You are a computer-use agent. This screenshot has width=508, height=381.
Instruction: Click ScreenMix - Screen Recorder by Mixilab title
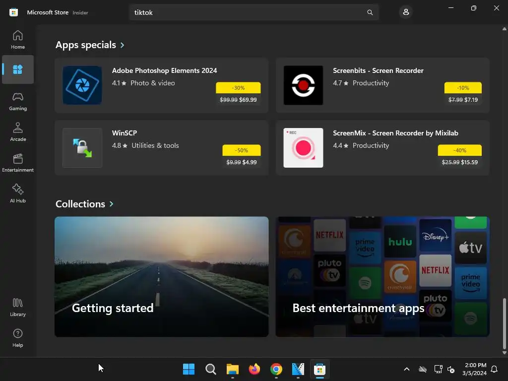(x=395, y=133)
